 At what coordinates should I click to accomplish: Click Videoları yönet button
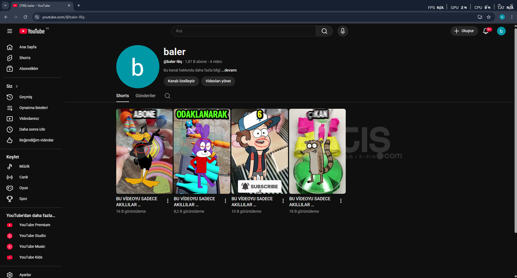click(218, 81)
